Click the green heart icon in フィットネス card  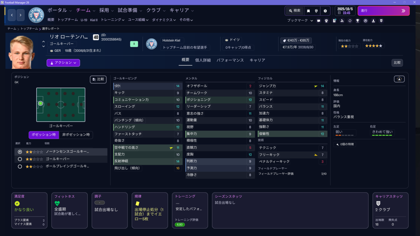pyautogui.click(x=57, y=203)
